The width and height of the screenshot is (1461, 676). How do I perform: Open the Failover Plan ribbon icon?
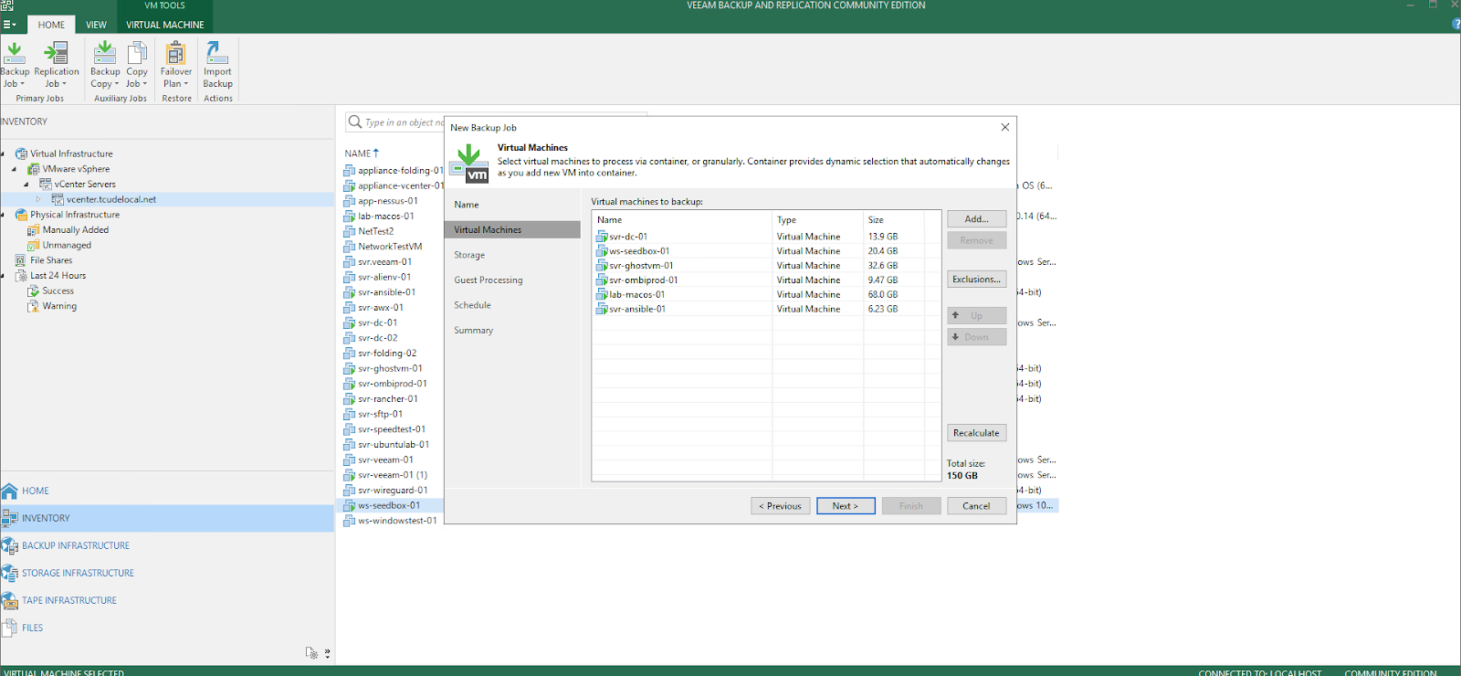[176, 65]
